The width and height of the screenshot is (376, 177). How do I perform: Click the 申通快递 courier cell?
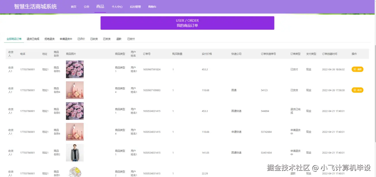click(236, 132)
